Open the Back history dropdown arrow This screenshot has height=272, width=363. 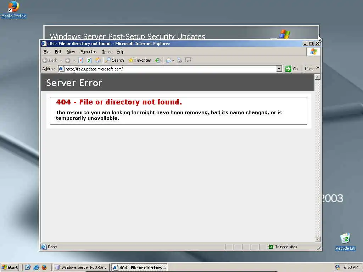61,61
